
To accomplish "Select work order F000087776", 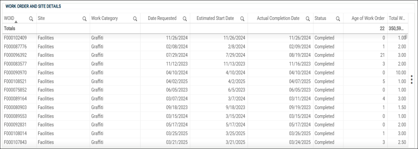I will pos(15,47).
